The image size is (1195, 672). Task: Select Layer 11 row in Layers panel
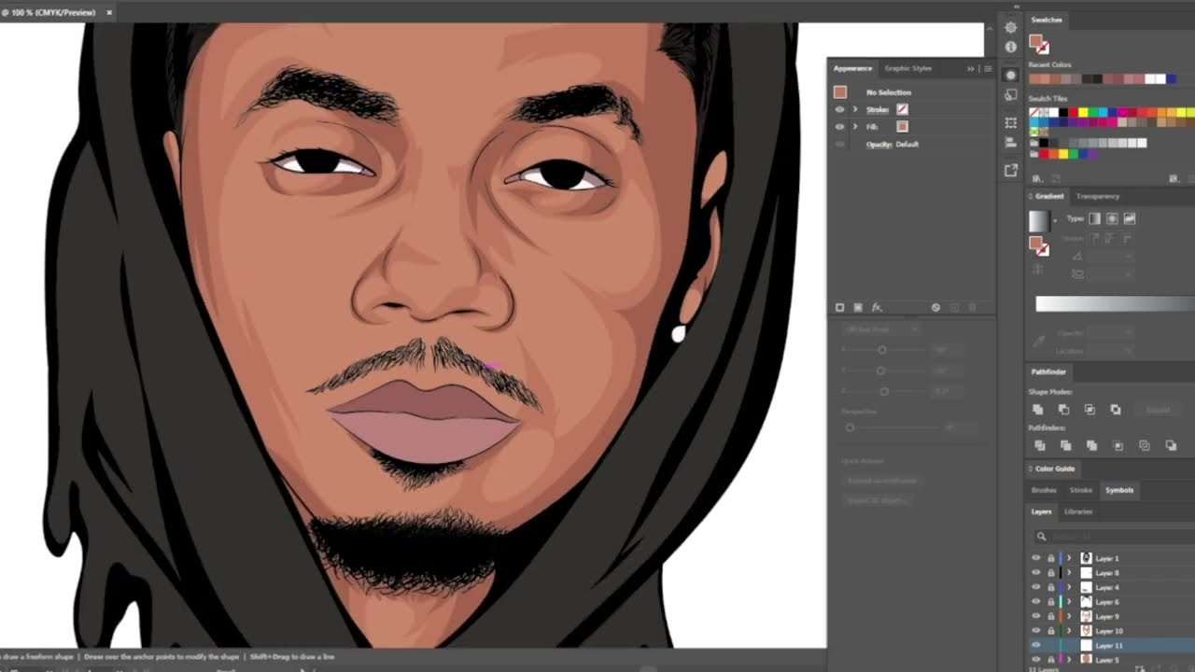[x=1111, y=646]
